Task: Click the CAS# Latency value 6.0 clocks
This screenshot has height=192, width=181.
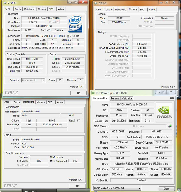Action: click(142, 44)
